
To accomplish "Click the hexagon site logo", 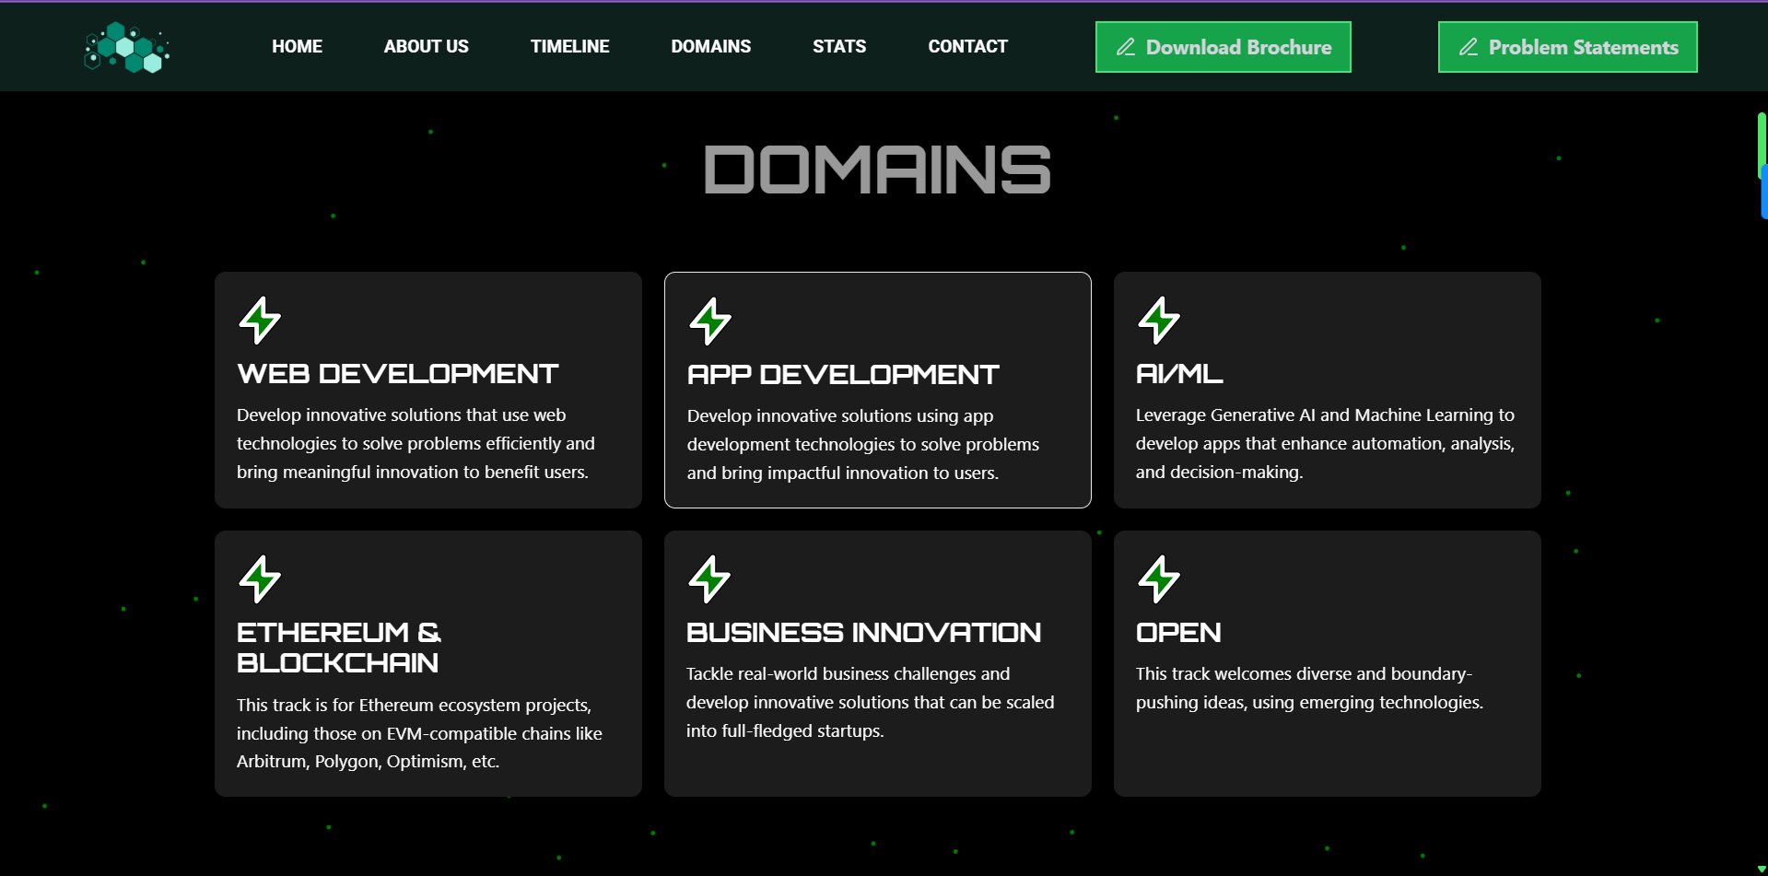I will click(x=127, y=47).
